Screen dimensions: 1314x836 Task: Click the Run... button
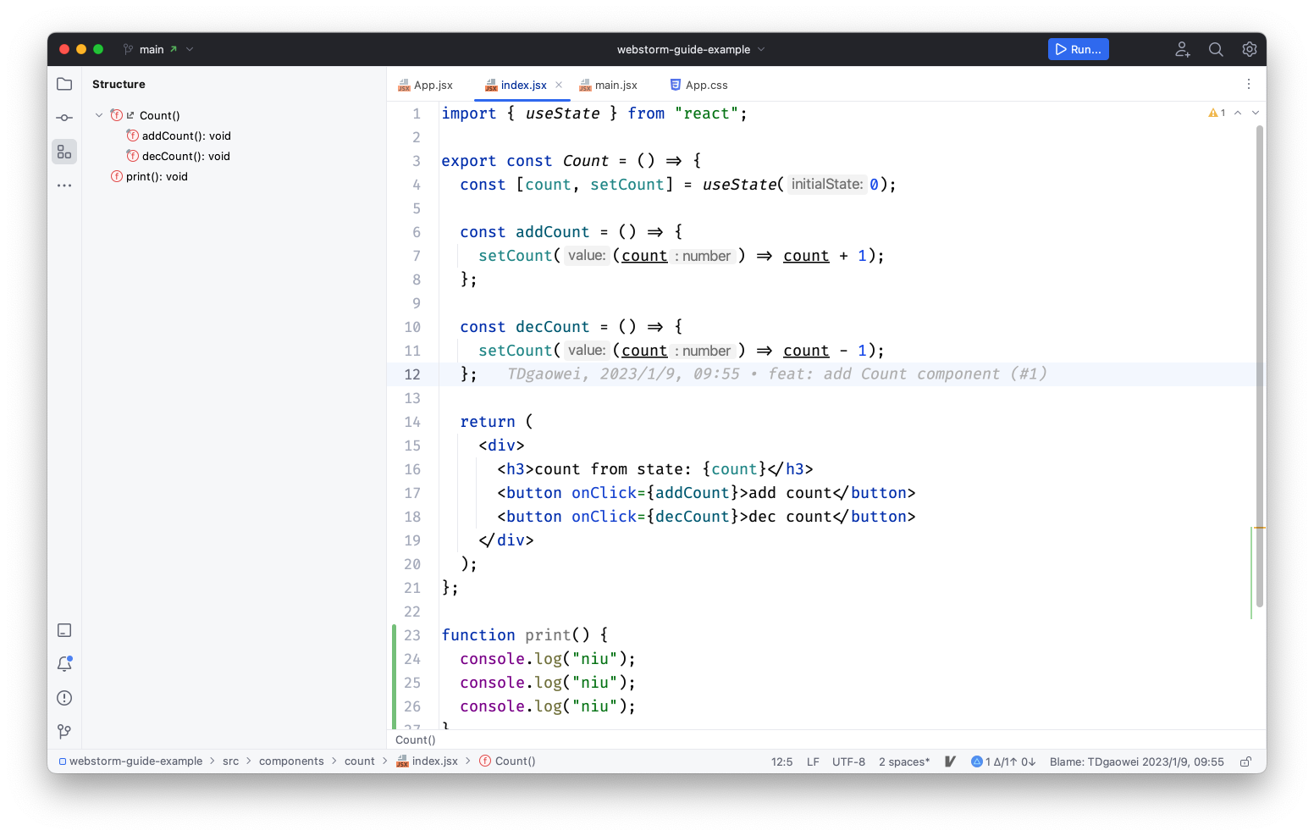coord(1078,49)
